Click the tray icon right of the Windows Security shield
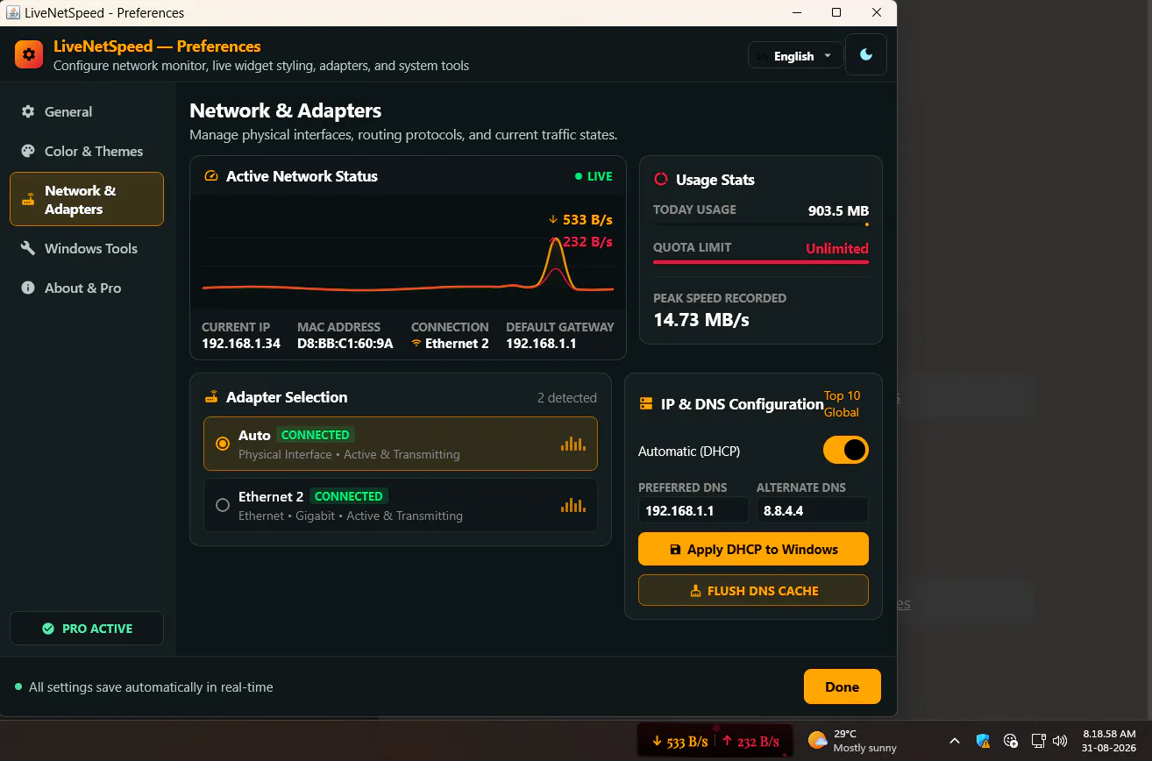This screenshot has height=761, width=1152. click(1010, 741)
